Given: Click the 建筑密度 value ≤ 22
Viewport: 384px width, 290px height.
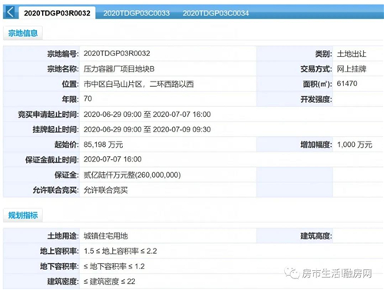Looking at the screenshot, I should [x=110, y=282].
